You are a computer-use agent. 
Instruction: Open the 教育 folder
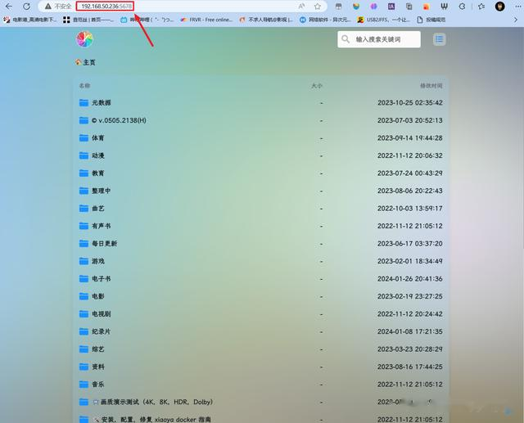tap(260, 173)
